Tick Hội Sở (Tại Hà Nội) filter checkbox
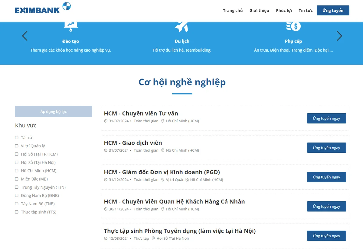The height and width of the screenshot is (250, 363). [17, 162]
